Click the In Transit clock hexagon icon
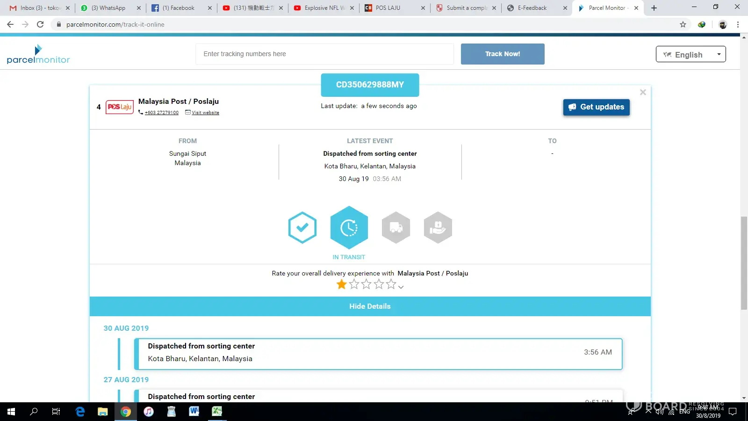This screenshot has width=748, height=421. (x=349, y=227)
